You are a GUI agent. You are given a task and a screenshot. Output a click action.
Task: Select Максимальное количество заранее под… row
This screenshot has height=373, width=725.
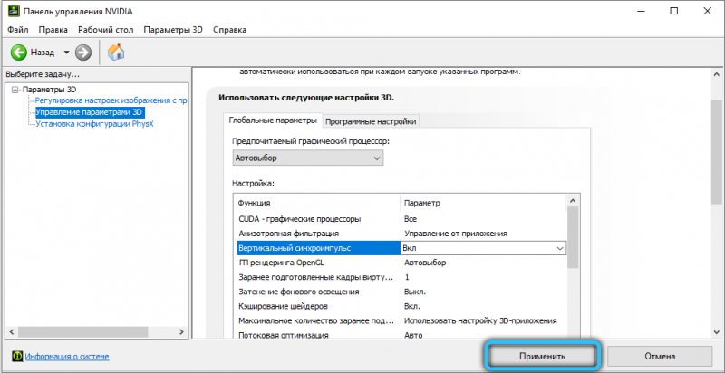[x=401, y=320]
